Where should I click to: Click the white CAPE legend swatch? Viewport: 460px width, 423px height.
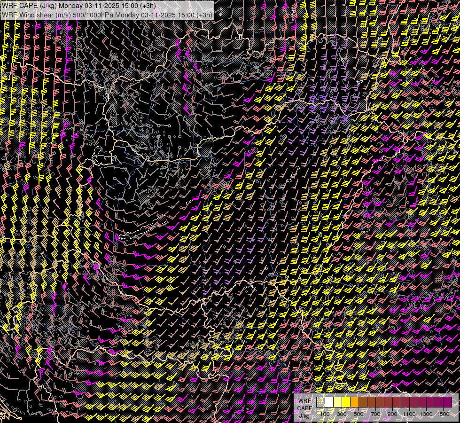(329, 402)
